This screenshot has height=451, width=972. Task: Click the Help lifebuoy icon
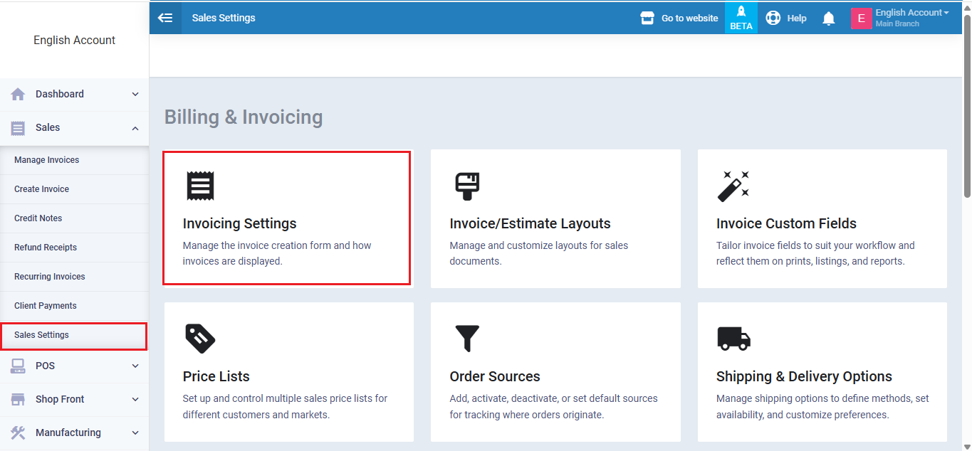coord(773,18)
